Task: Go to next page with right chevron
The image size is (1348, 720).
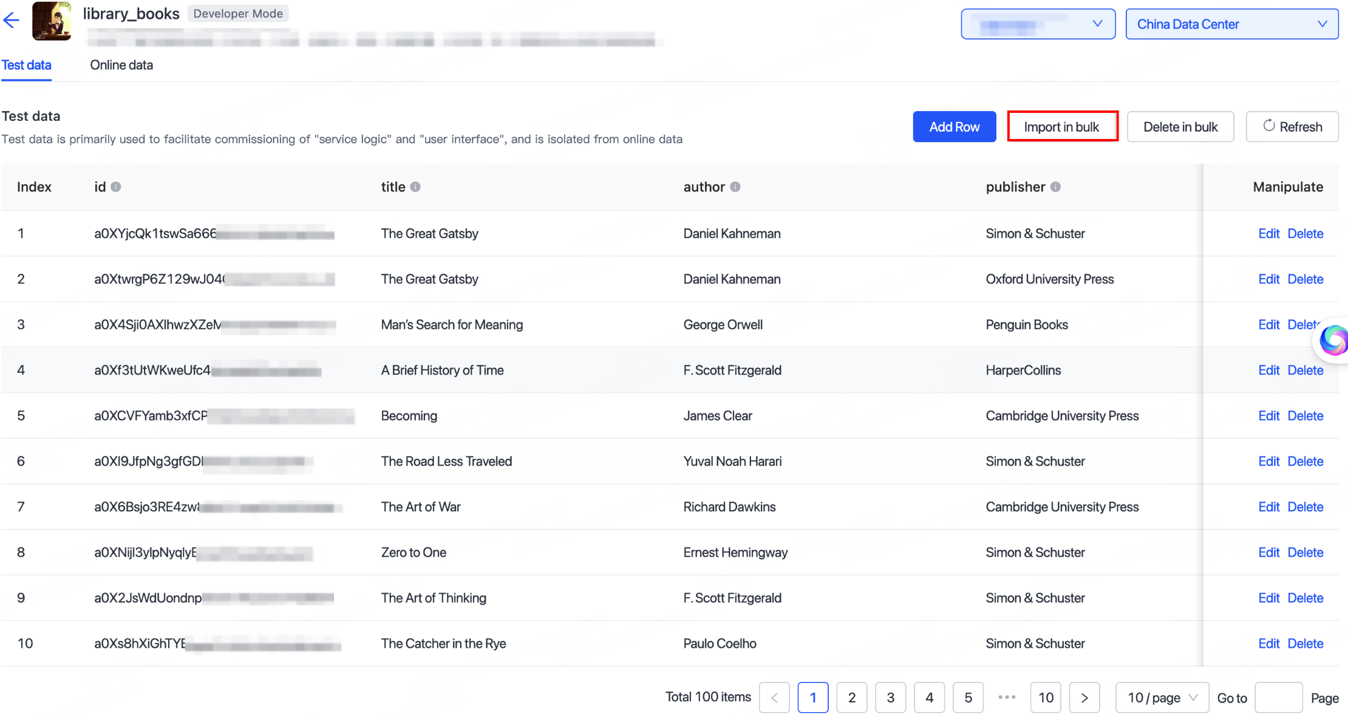Action: click(1084, 698)
